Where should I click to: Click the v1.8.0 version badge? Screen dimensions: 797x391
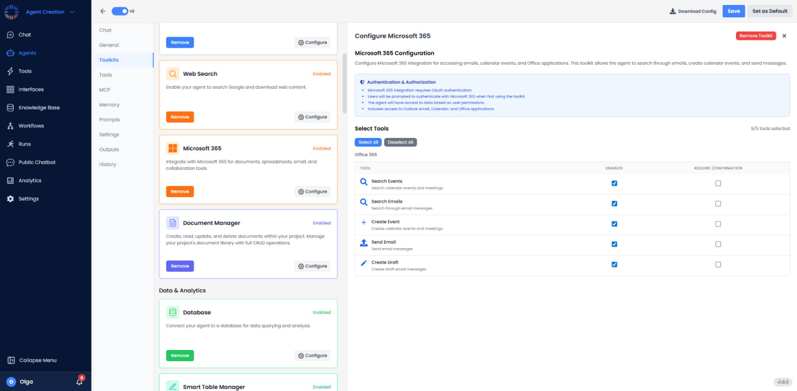click(x=783, y=382)
